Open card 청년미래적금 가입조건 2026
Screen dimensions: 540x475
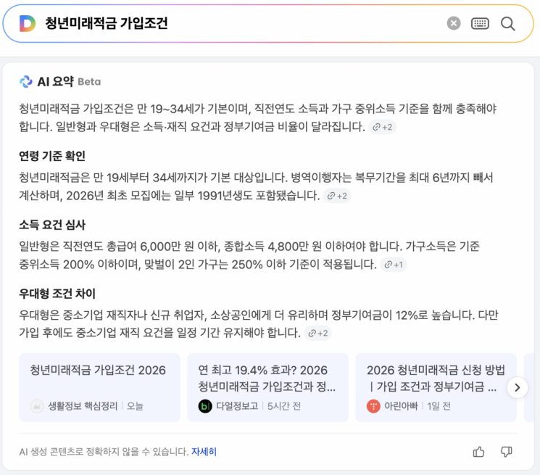pyautogui.click(x=99, y=387)
